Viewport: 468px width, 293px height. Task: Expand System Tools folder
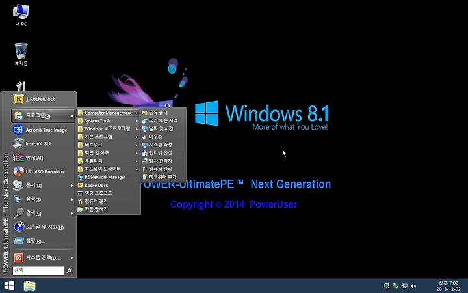(108, 121)
